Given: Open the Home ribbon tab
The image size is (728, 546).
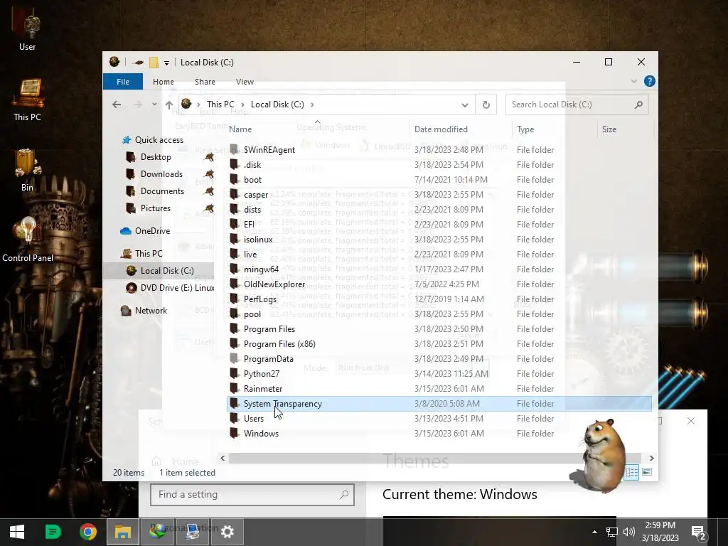Looking at the screenshot, I should pyautogui.click(x=164, y=82).
